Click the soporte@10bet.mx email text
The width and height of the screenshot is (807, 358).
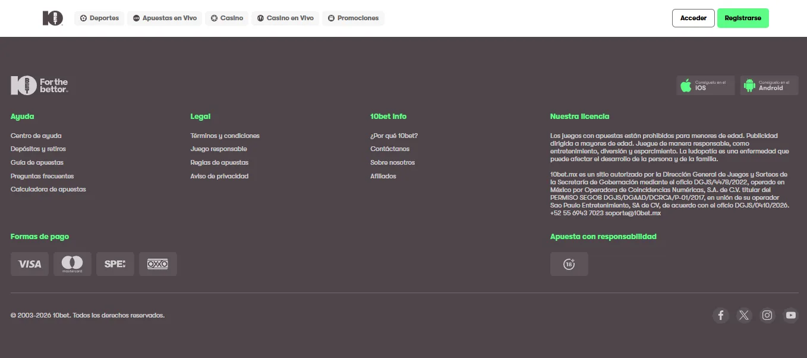click(x=633, y=213)
